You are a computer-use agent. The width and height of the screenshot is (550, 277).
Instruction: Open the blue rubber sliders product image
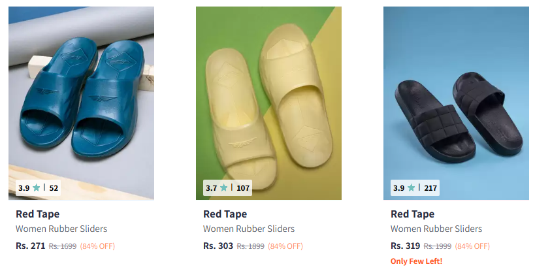(81, 103)
